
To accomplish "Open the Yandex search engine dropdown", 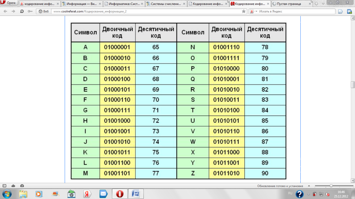I will tap(256, 11).
